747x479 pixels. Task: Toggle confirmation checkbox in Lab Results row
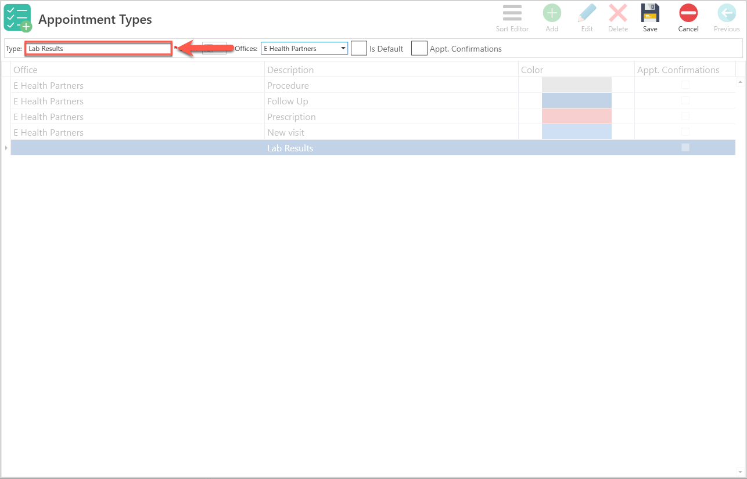685,147
